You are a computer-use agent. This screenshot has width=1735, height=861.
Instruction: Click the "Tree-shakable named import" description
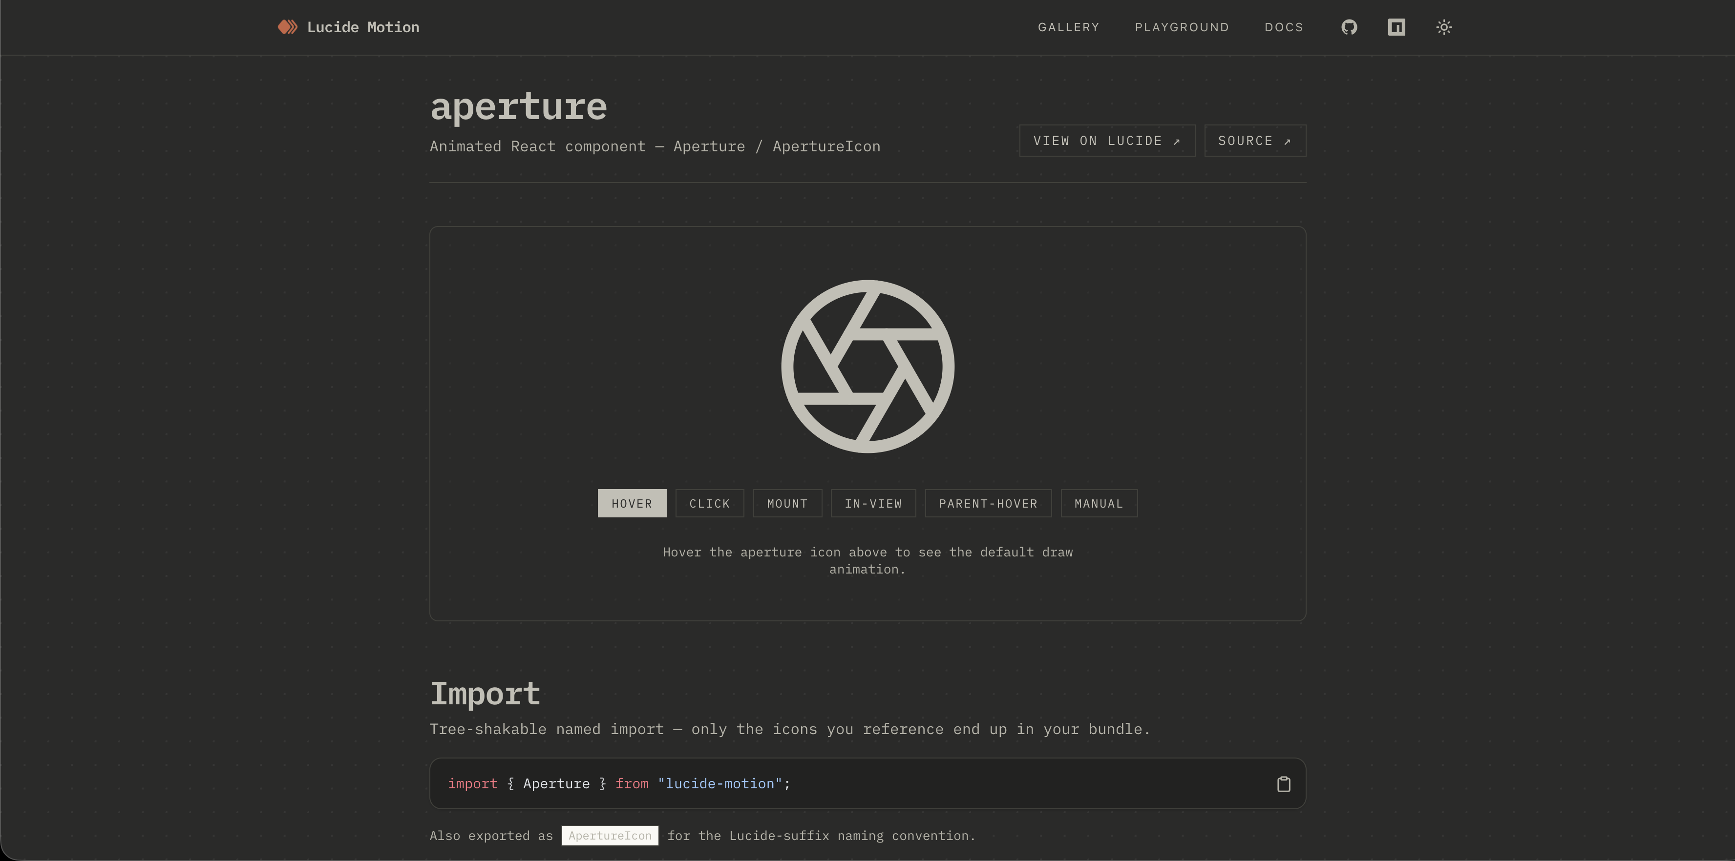point(790,729)
